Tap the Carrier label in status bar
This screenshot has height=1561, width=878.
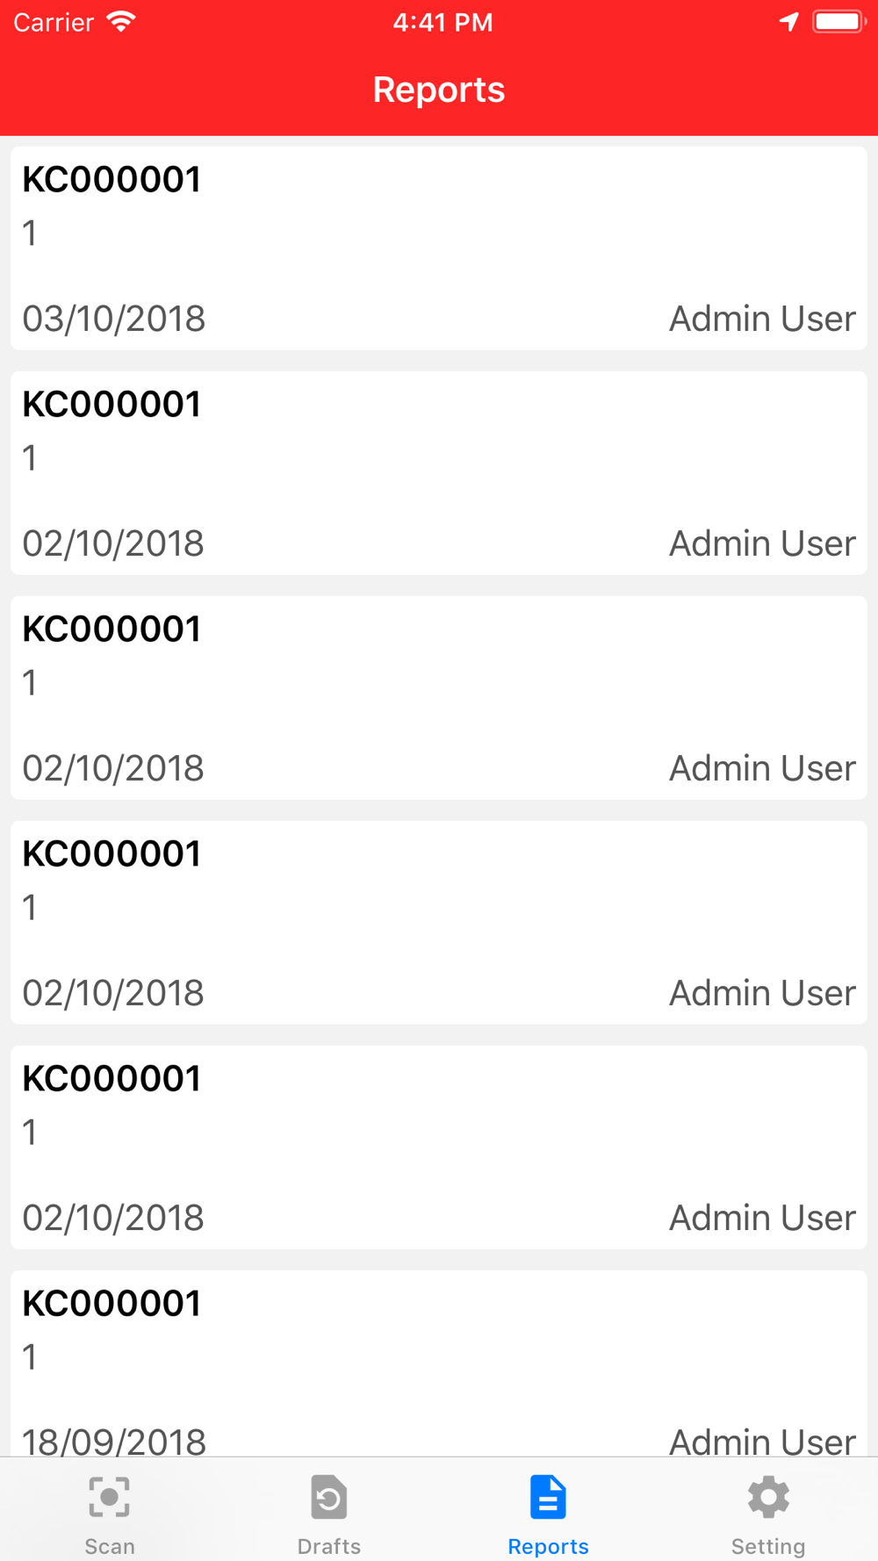(x=54, y=22)
